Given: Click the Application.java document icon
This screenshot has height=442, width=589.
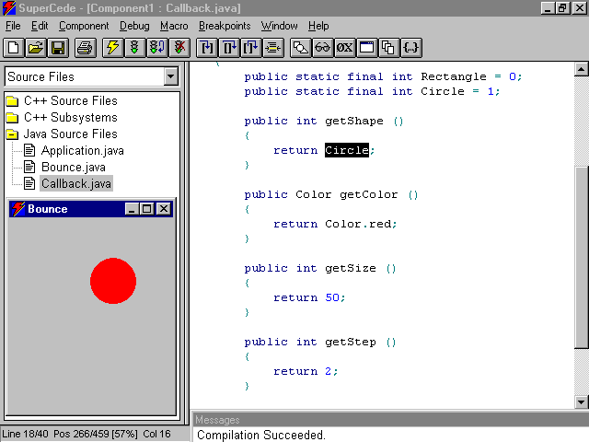Looking at the screenshot, I should click(x=29, y=150).
